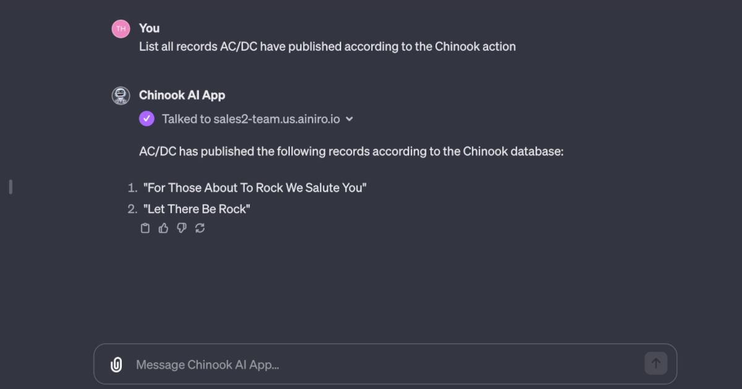Image resolution: width=742 pixels, height=389 pixels.
Task: Click the purple checkmark action status icon
Action: [x=147, y=119]
